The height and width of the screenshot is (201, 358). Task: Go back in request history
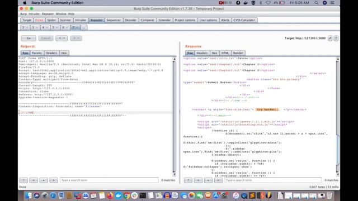click(x=62, y=39)
